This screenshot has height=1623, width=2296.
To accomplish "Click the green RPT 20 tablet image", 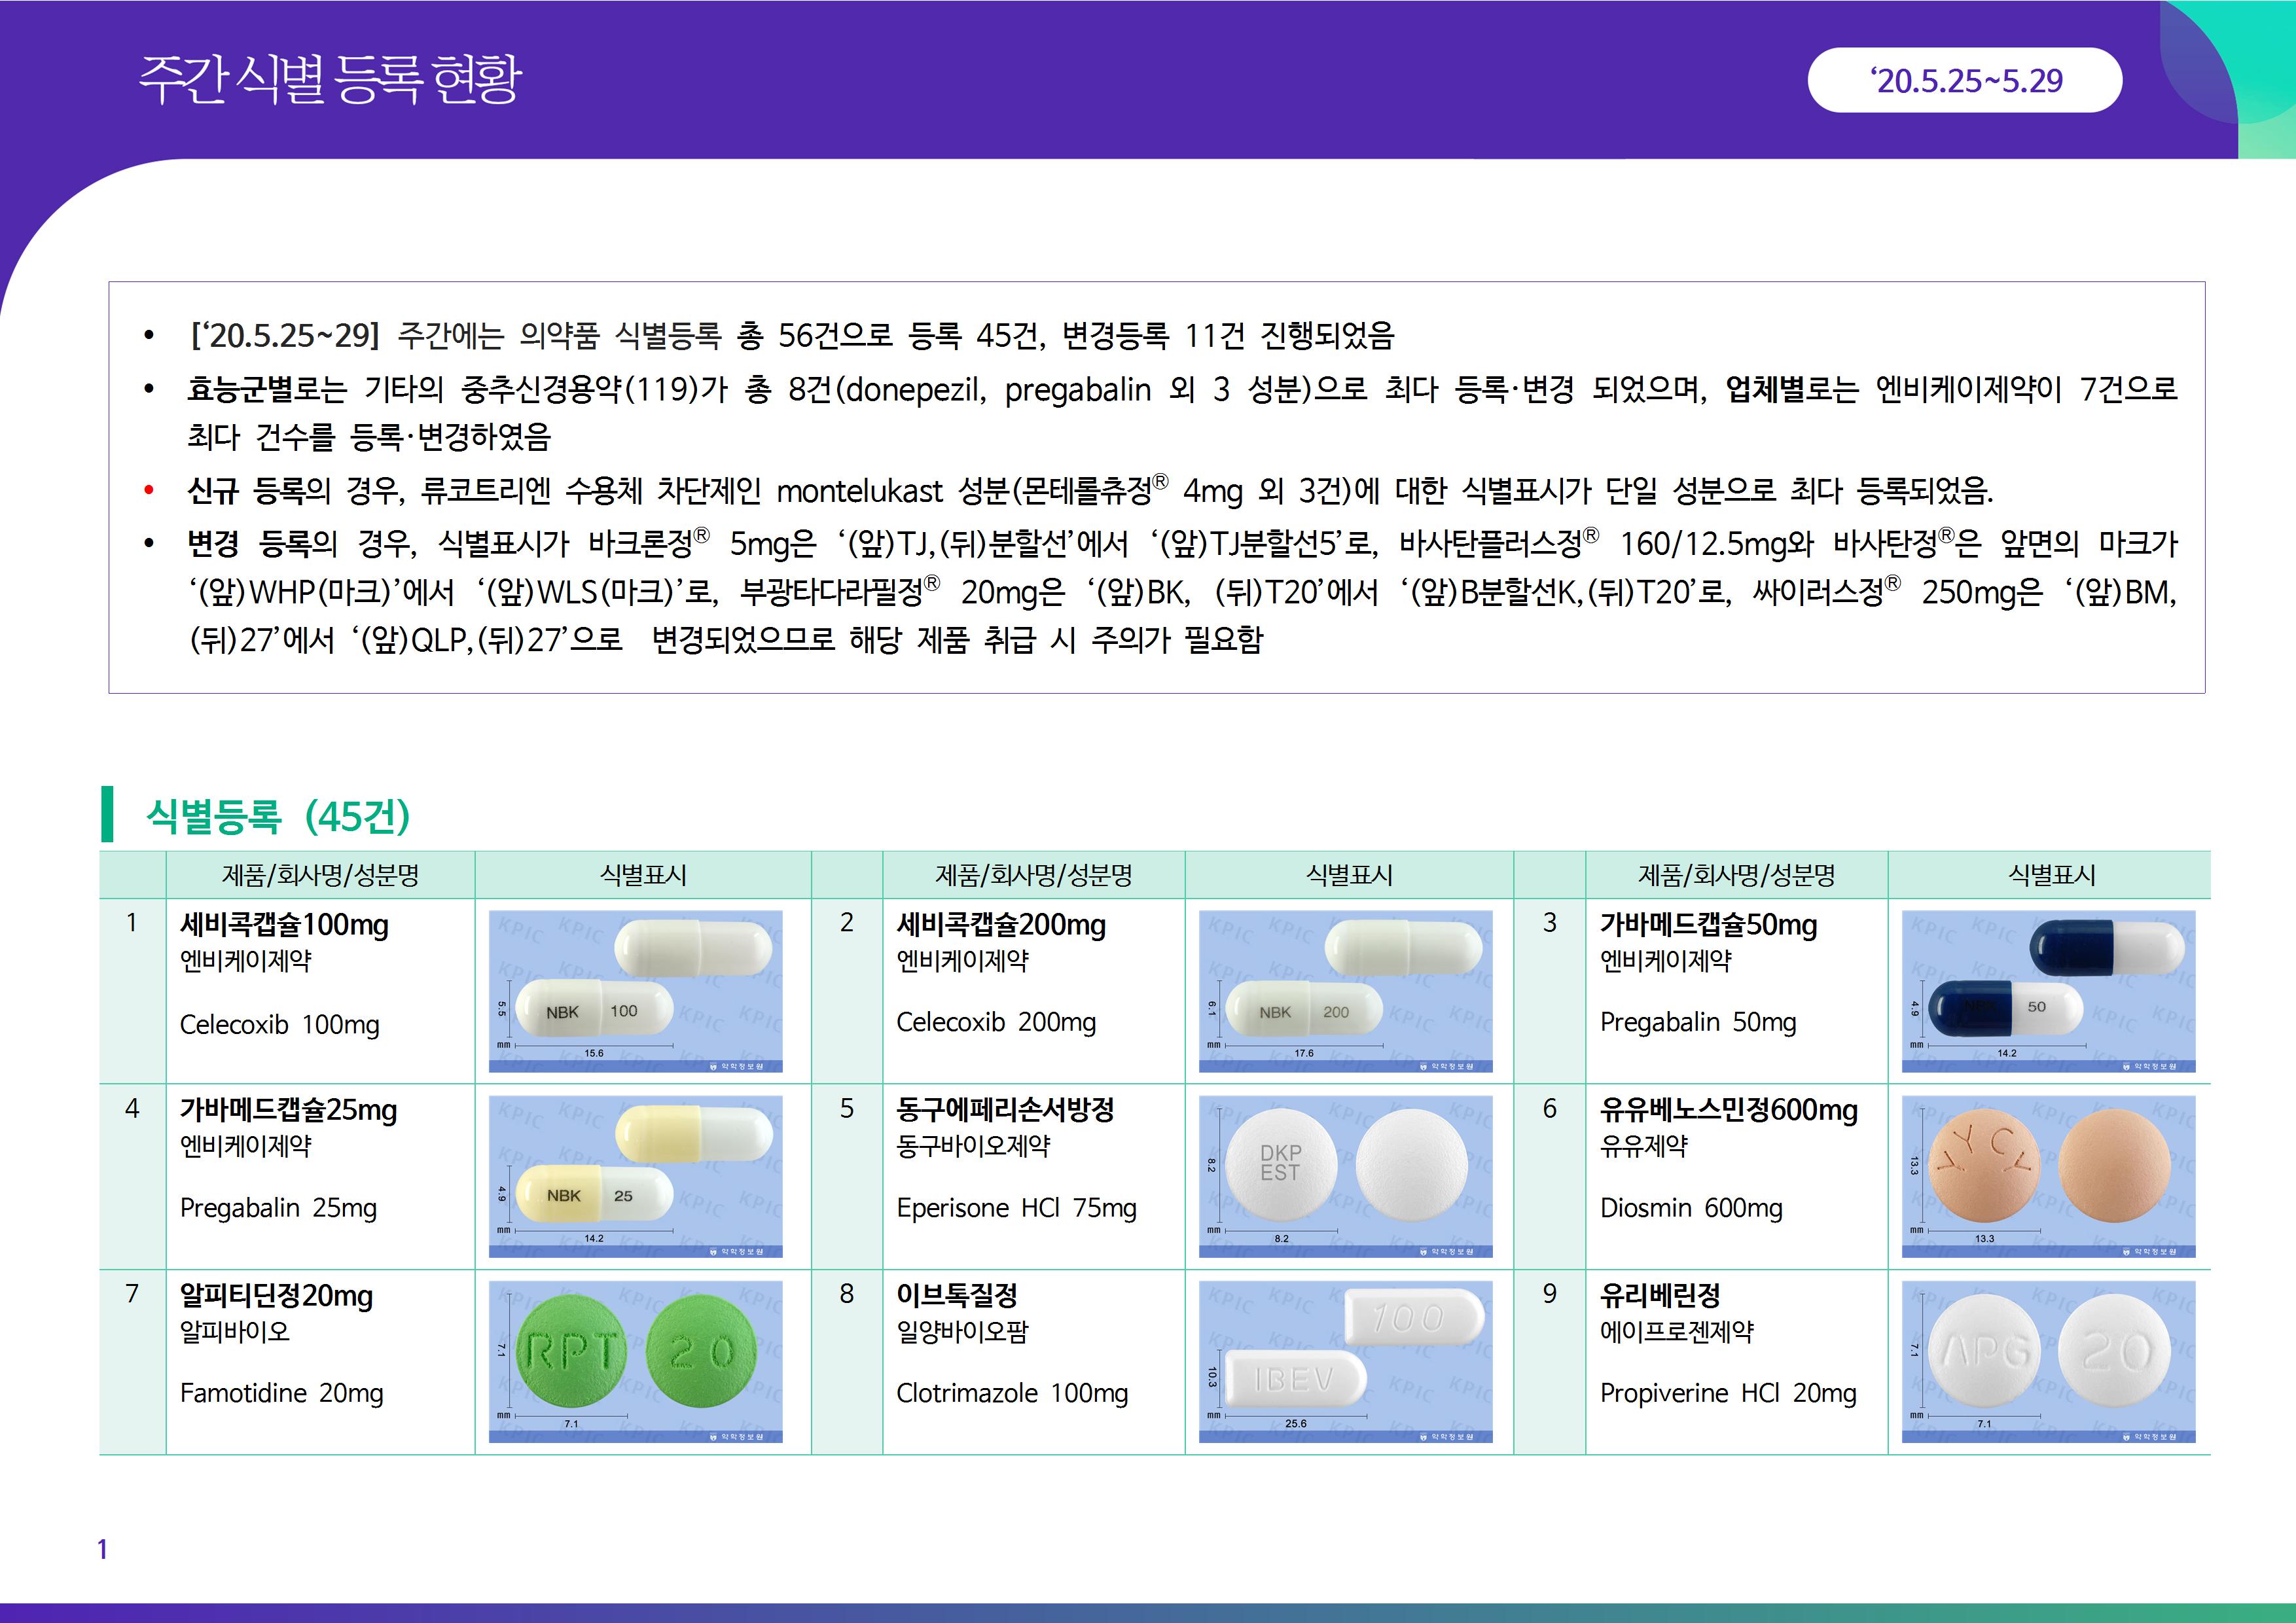I will pyautogui.click(x=635, y=1361).
